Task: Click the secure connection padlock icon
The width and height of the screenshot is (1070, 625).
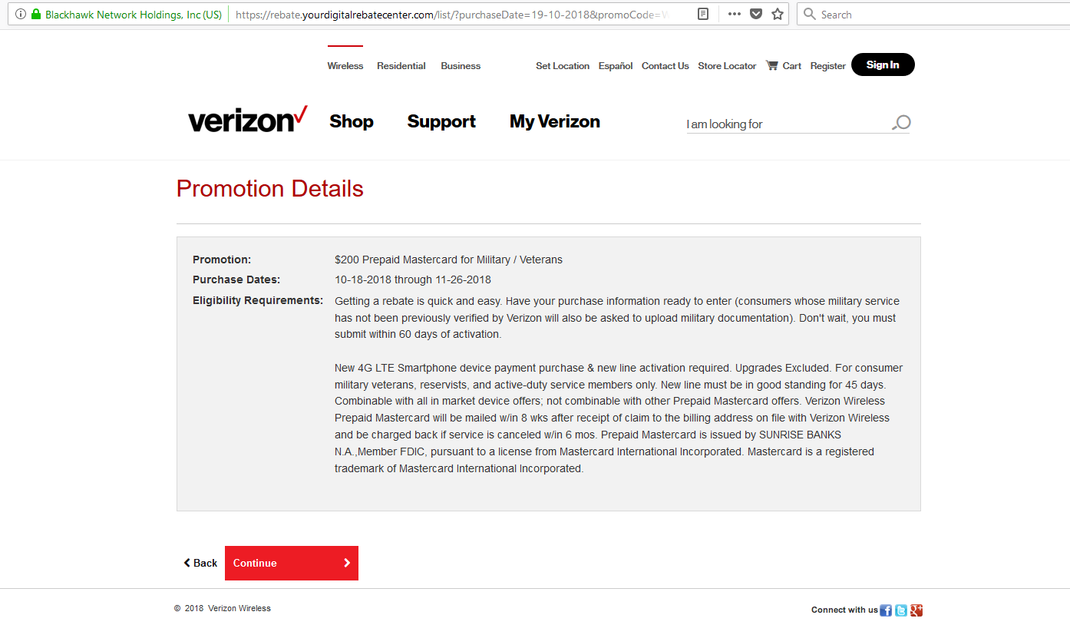Action: pos(35,13)
